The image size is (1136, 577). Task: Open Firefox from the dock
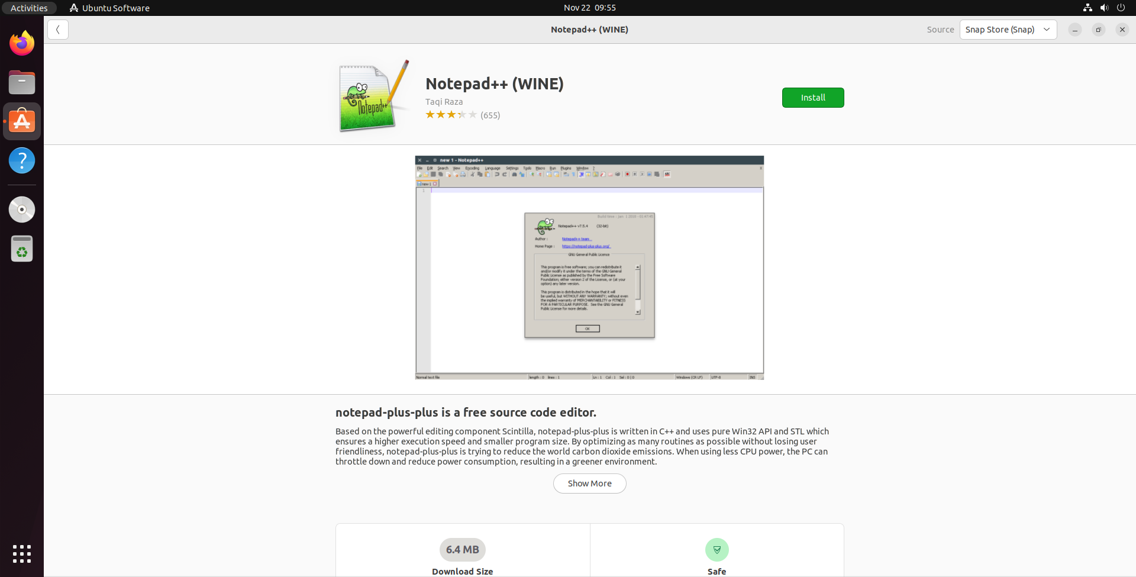pyautogui.click(x=22, y=43)
